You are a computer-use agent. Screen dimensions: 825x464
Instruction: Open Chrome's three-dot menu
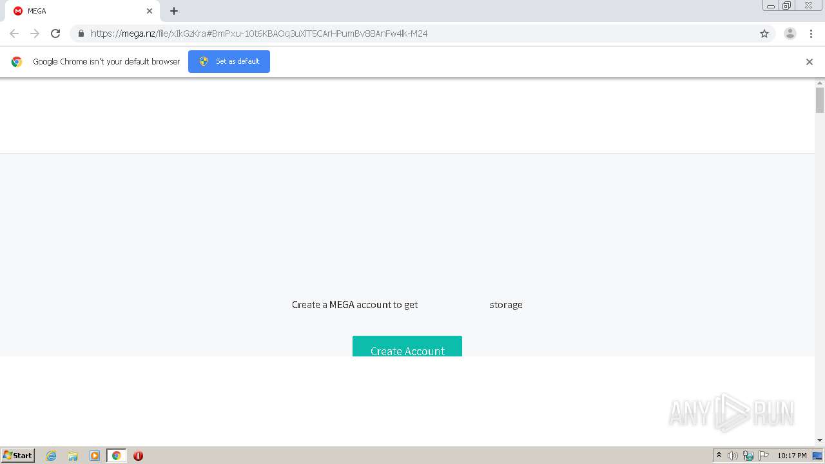(x=811, y=34)
